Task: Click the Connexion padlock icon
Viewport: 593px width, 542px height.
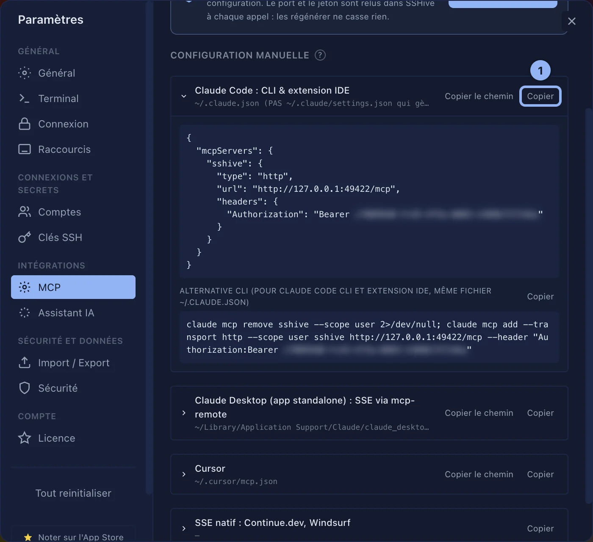Action: (25, 124)
